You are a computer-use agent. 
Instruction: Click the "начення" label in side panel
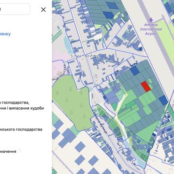click(x=8, y=151)
